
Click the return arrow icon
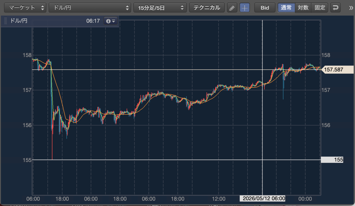pyautogui.click(x=335, y=8)
